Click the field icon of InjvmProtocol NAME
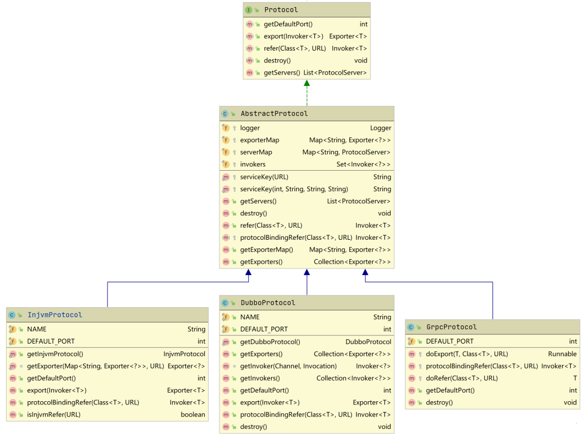The image size is (586, 436). click(x=12, y=329)
